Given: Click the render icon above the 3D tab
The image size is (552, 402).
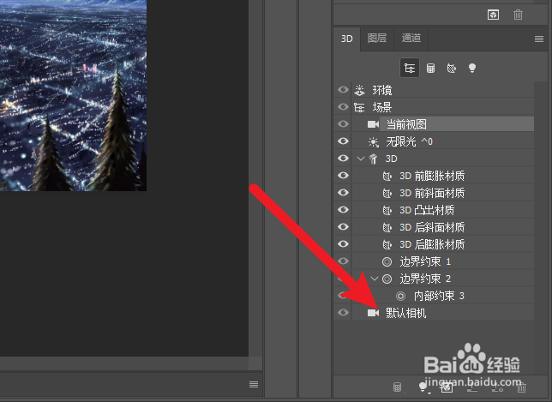Looking at the screenshot, I should tap(493, 15).
